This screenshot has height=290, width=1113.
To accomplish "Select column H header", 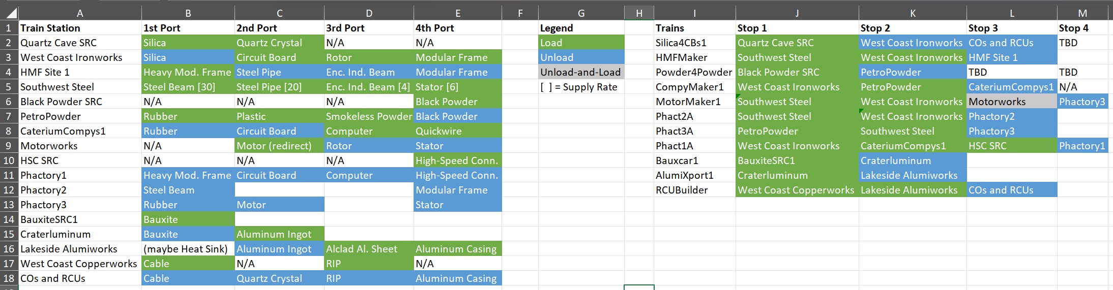I will point(639,13).
